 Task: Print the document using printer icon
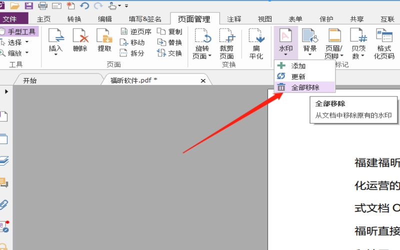(42, 5)
